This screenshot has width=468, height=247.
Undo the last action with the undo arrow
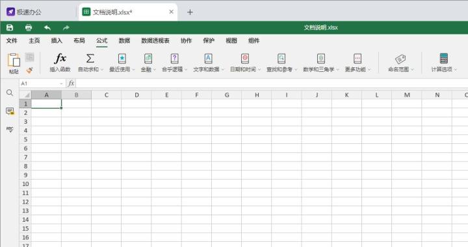click(47, 28)
